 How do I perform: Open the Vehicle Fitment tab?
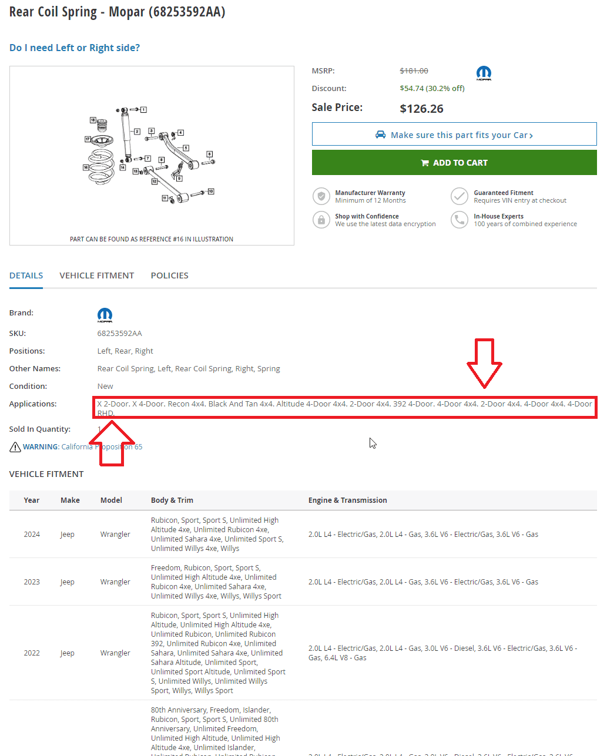(x=97, y=275)
